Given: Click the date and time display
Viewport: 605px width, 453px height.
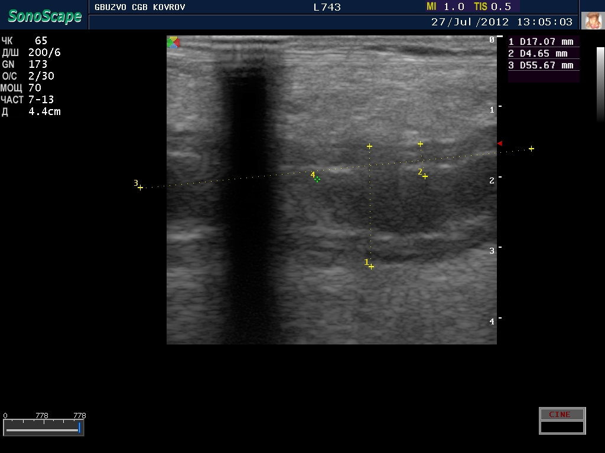Looking at the screenshot, I should tap(502, 22).
